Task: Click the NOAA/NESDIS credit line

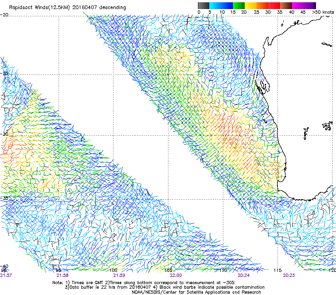Action: point(196,292)
